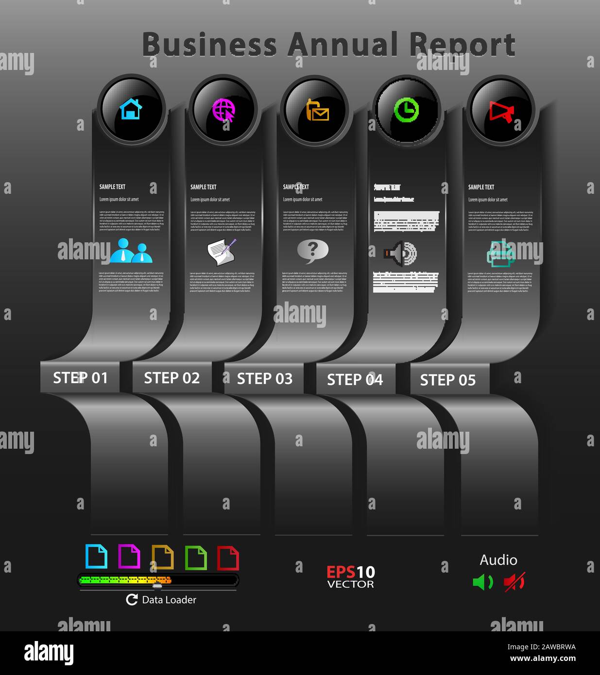Click the "Audio" label
This screenshot has width=600, height=675.
coord(498,560)
